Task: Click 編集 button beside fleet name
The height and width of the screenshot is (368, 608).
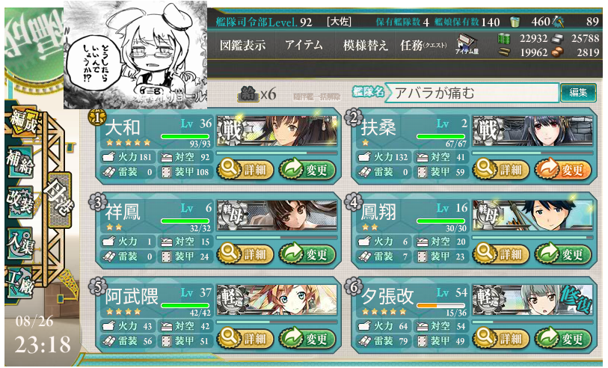Action: click(578, 93)
